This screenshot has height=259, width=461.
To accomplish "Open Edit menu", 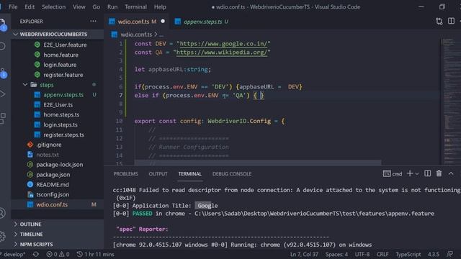I will click(30, 6).
